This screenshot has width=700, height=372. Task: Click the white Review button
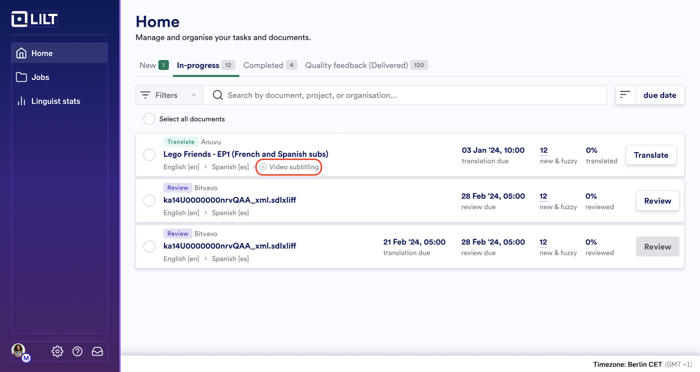pos(658,200)
